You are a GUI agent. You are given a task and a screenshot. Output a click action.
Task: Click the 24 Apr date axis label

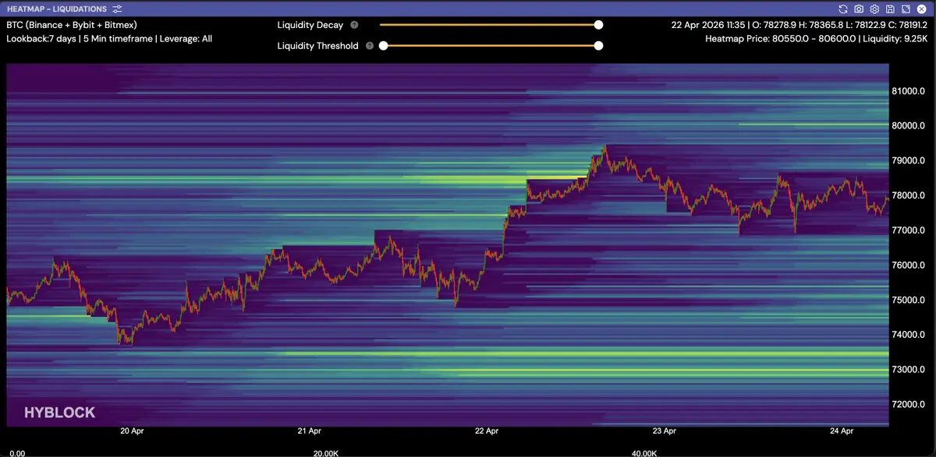(x=840, y=431)
